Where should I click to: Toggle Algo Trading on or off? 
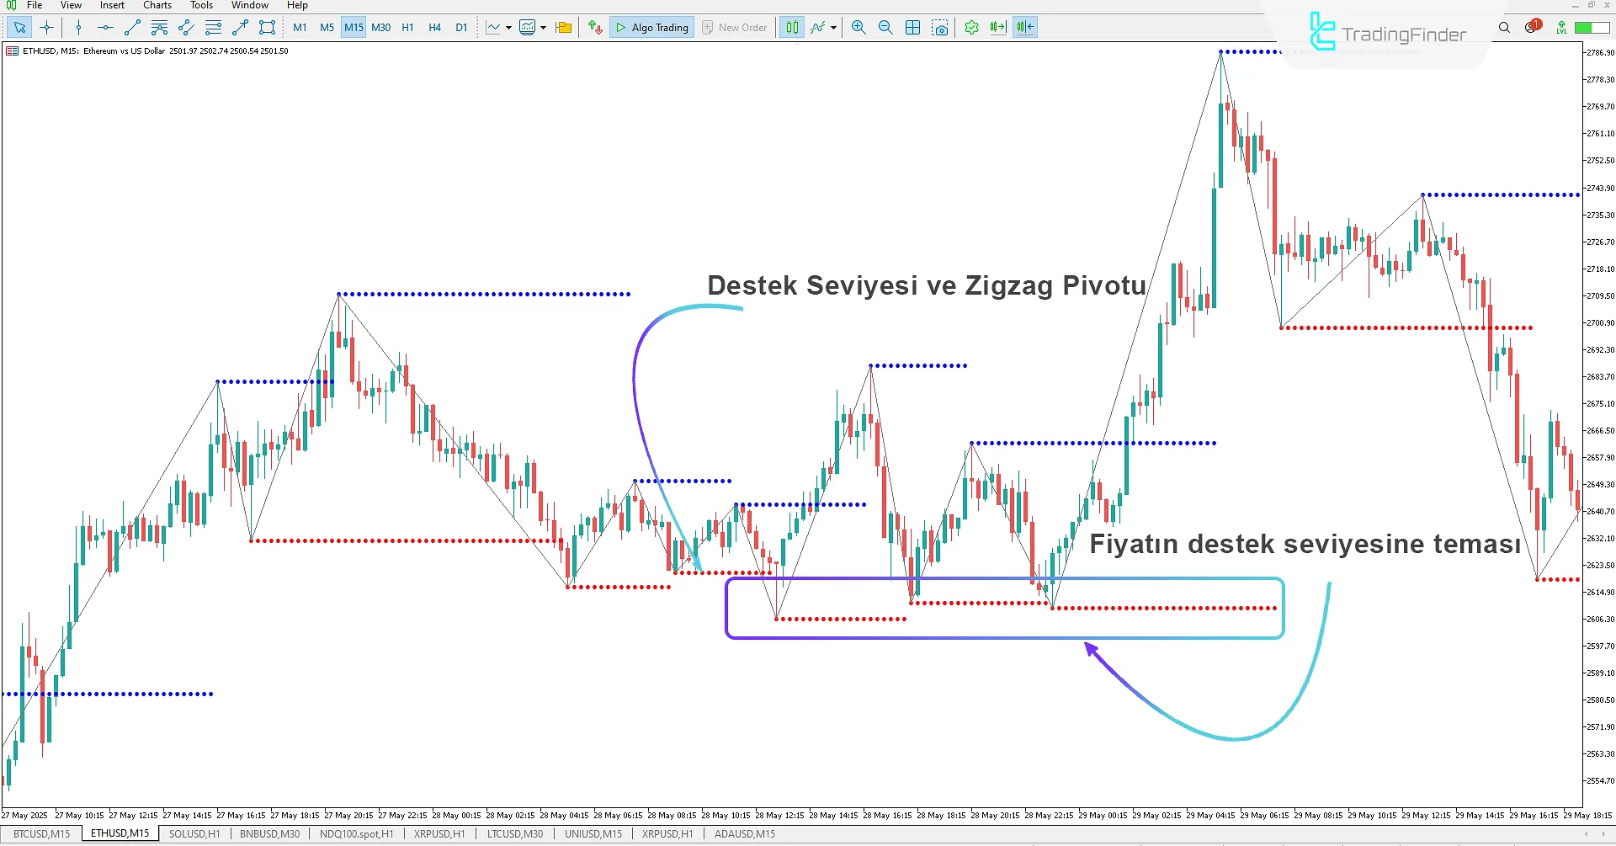click(x=651, y=27)
